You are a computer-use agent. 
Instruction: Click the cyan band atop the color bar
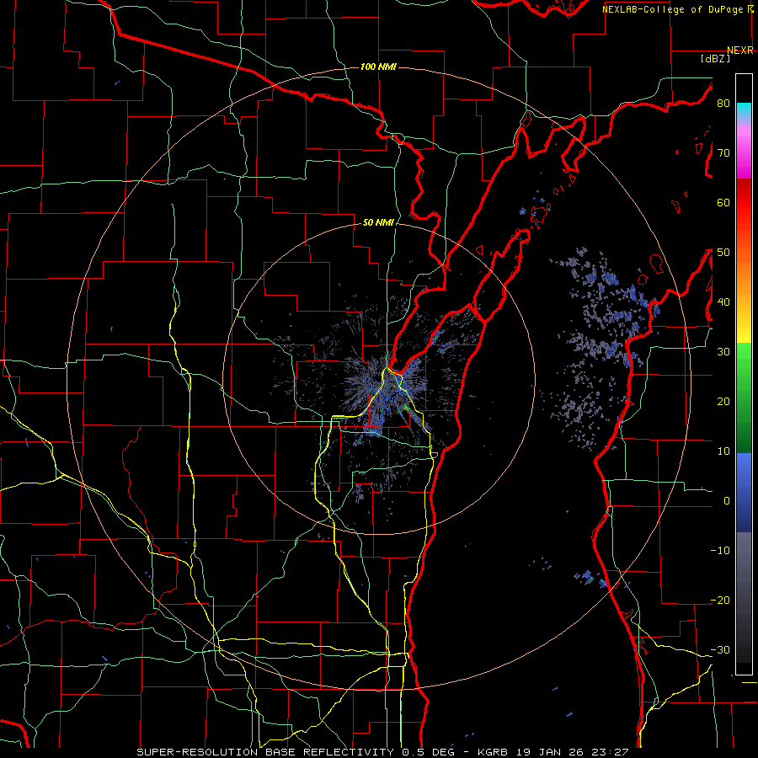(744, 112)
